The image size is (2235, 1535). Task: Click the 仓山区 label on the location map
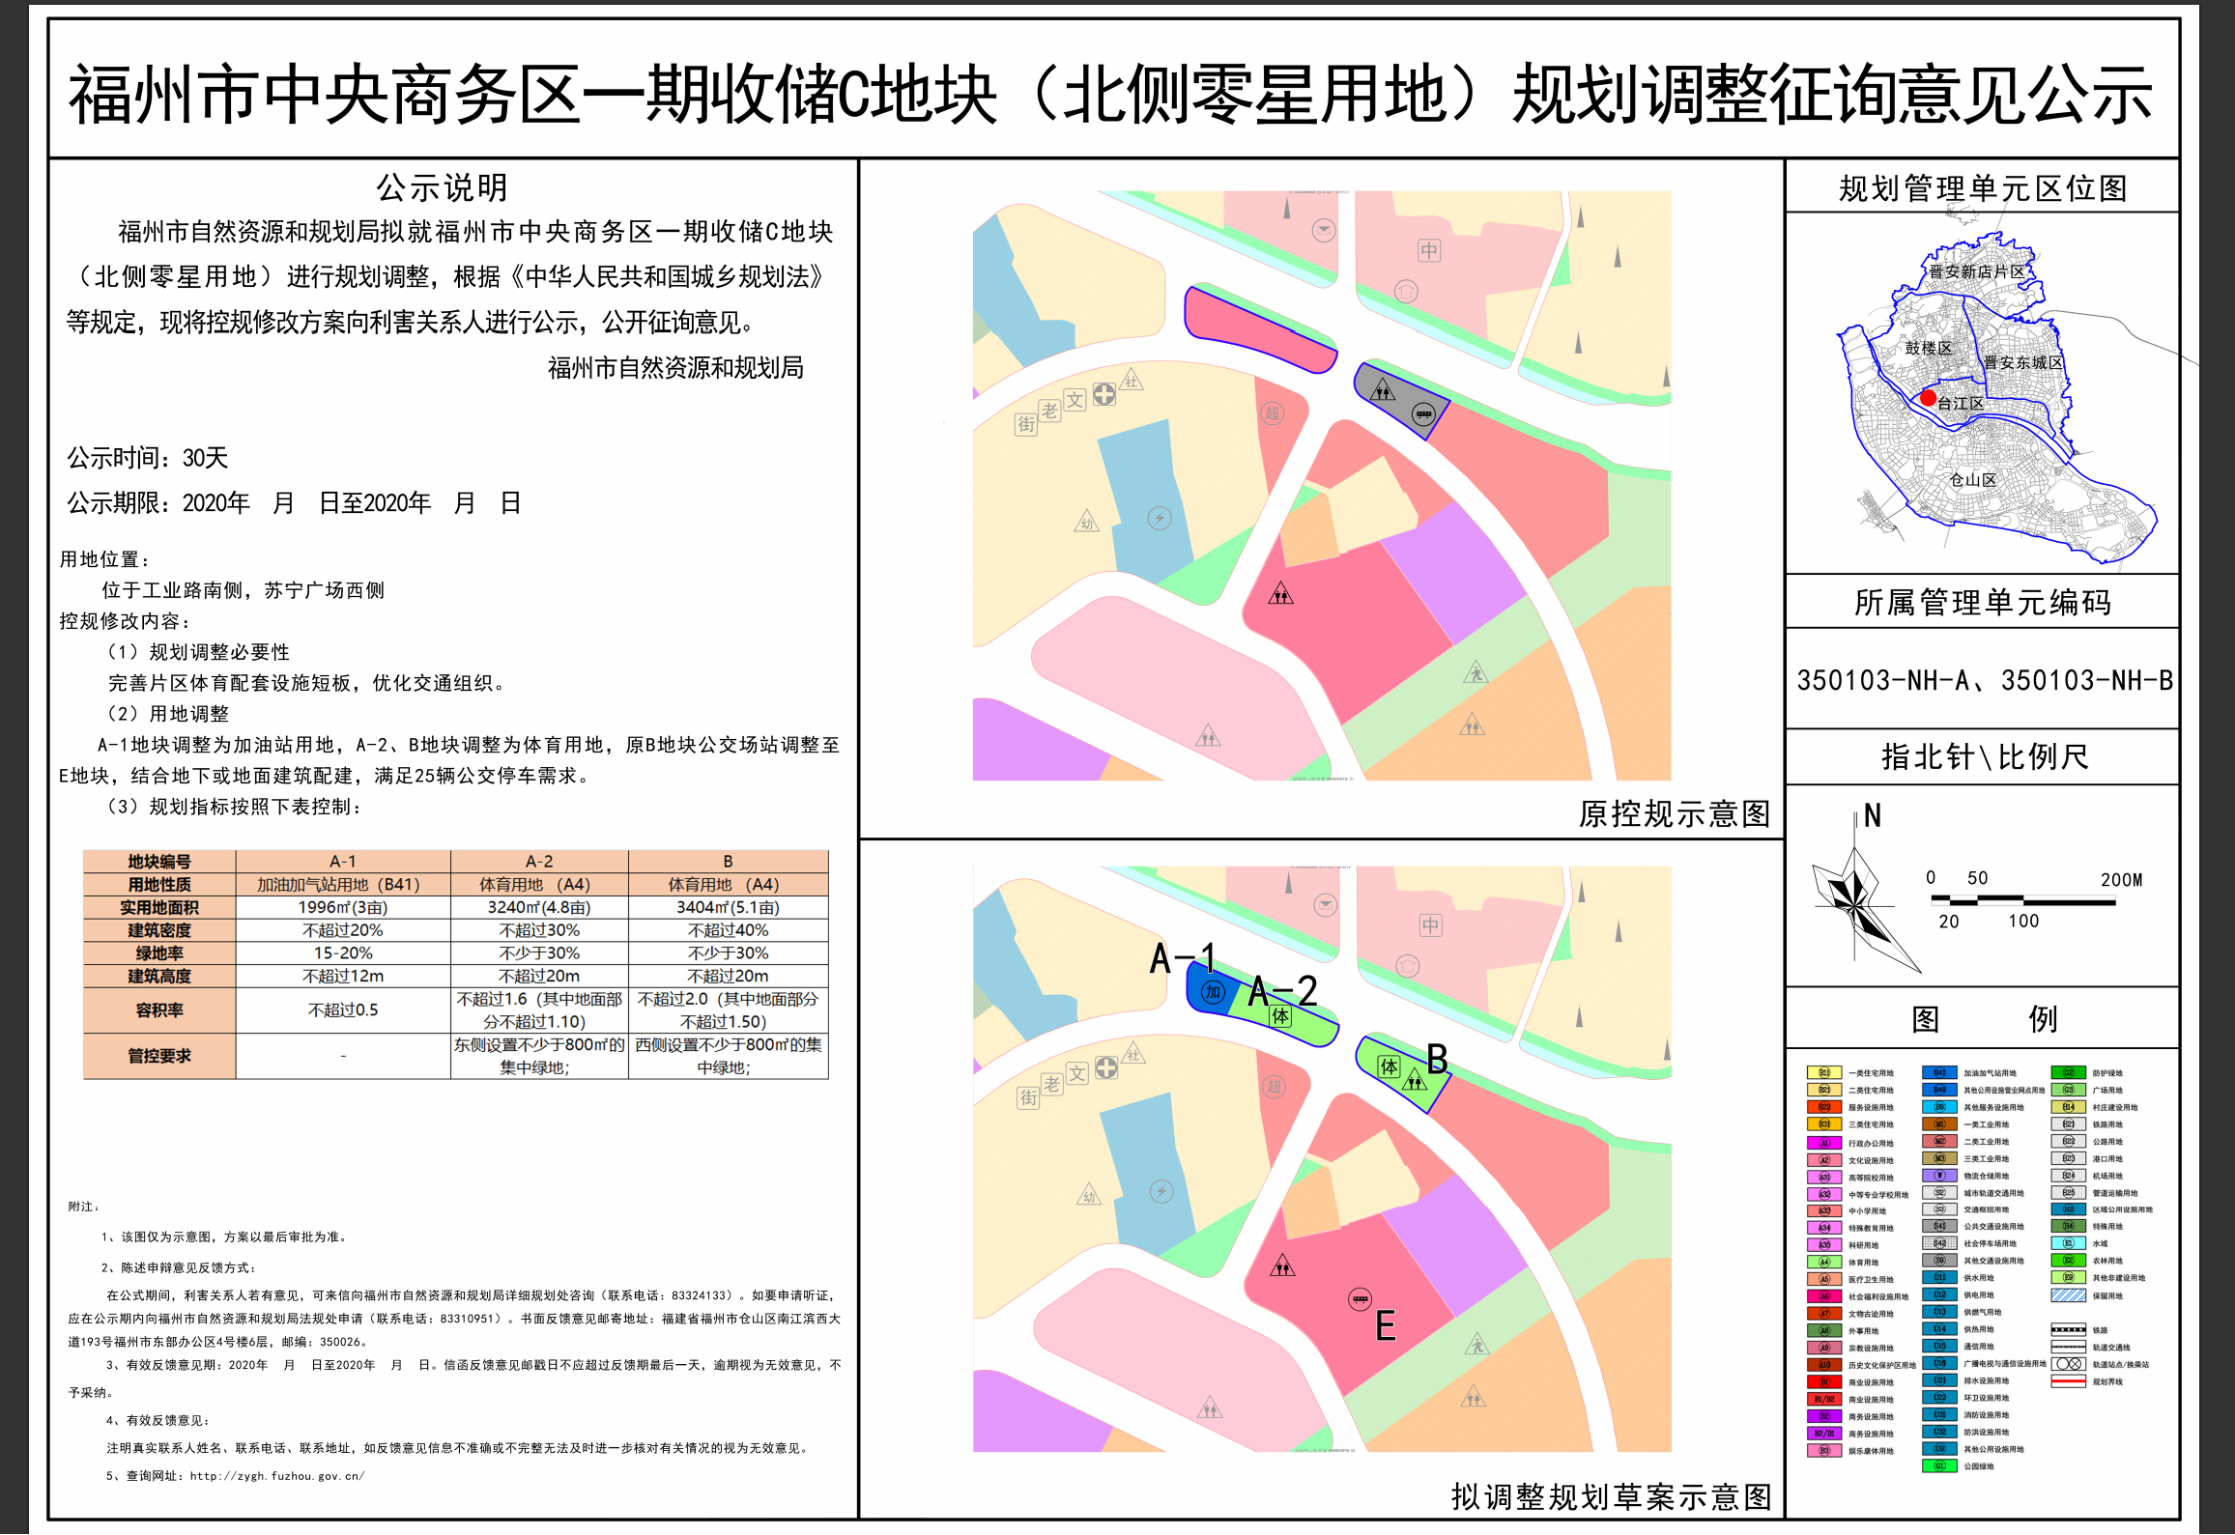click(x=1972, y=480)
